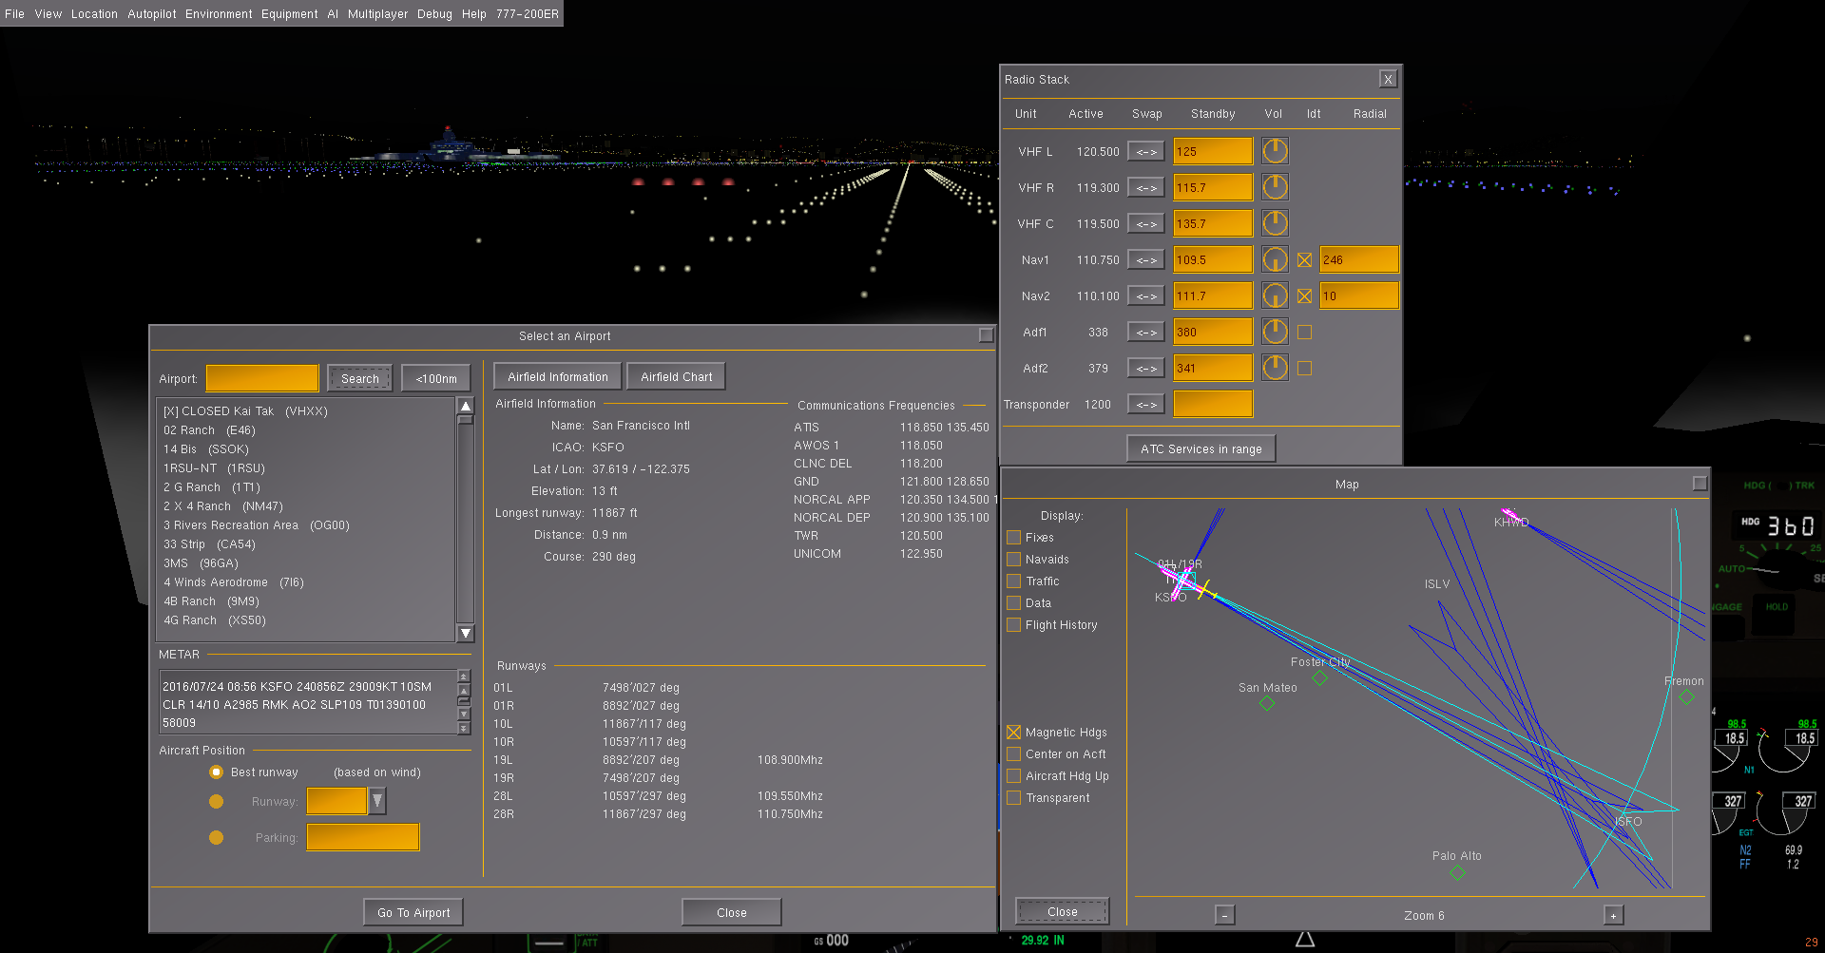Select the Parking radio button

(217, 837)
